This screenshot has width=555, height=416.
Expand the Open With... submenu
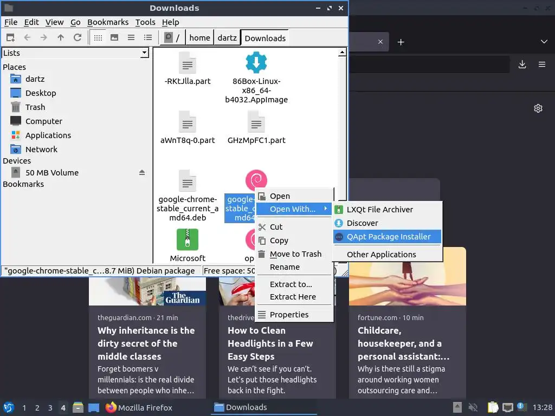point(294,209)
